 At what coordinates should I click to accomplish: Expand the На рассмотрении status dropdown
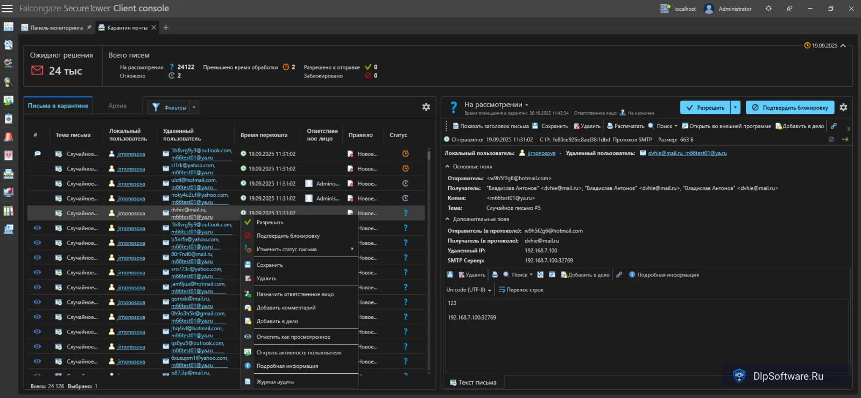(x=526, y=105)
